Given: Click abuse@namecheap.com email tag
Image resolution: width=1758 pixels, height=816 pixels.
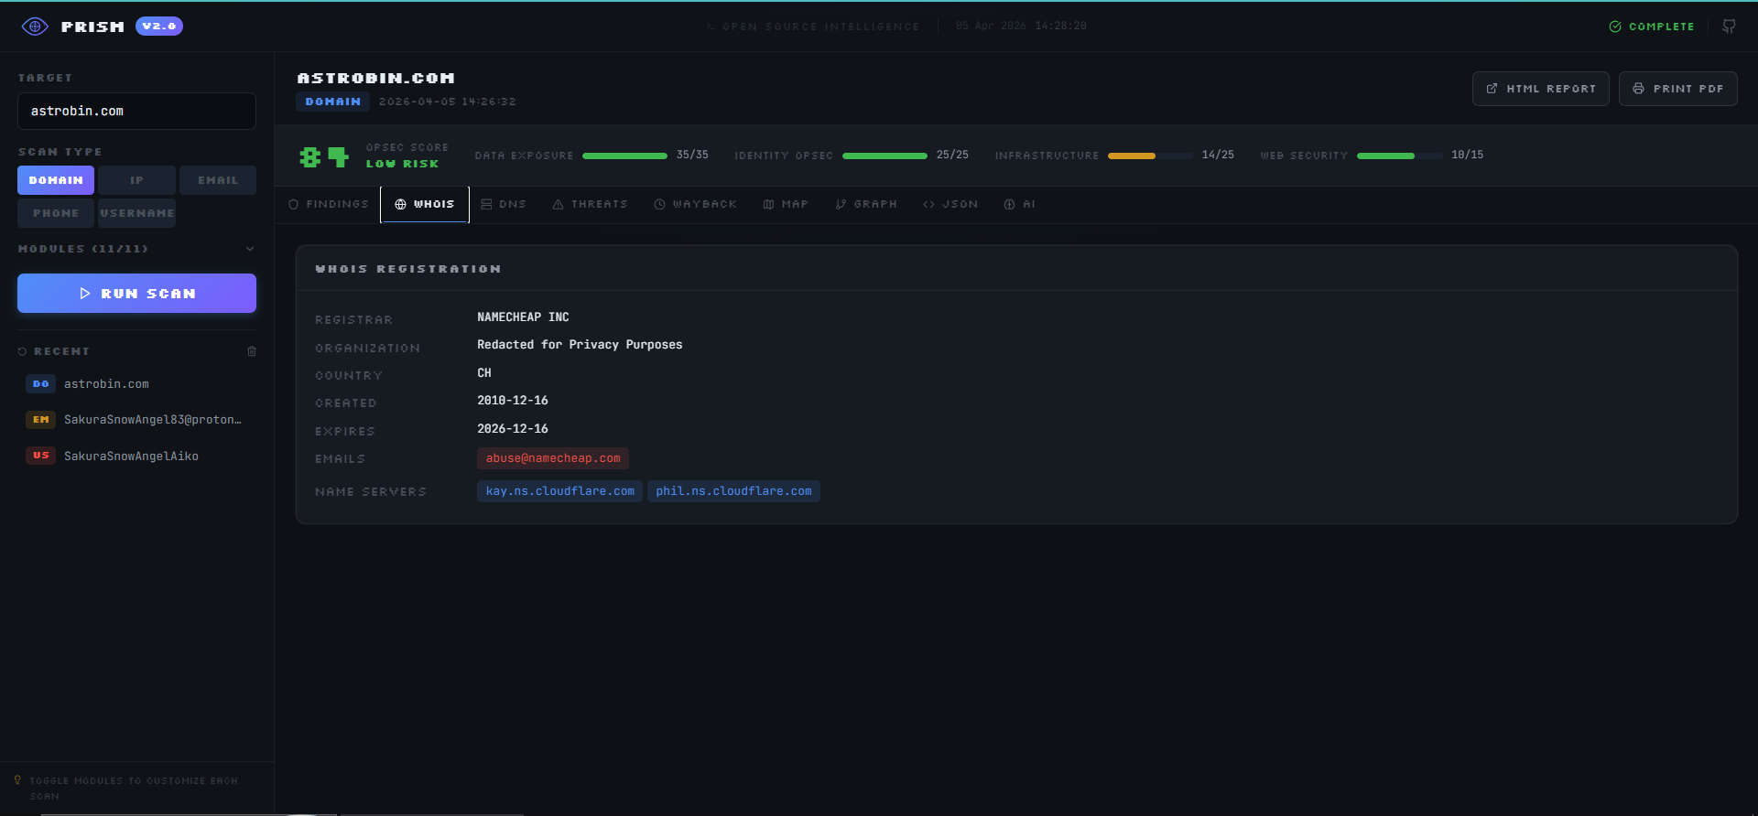Looking at the screenshot, I should click(x=553, y=458).
